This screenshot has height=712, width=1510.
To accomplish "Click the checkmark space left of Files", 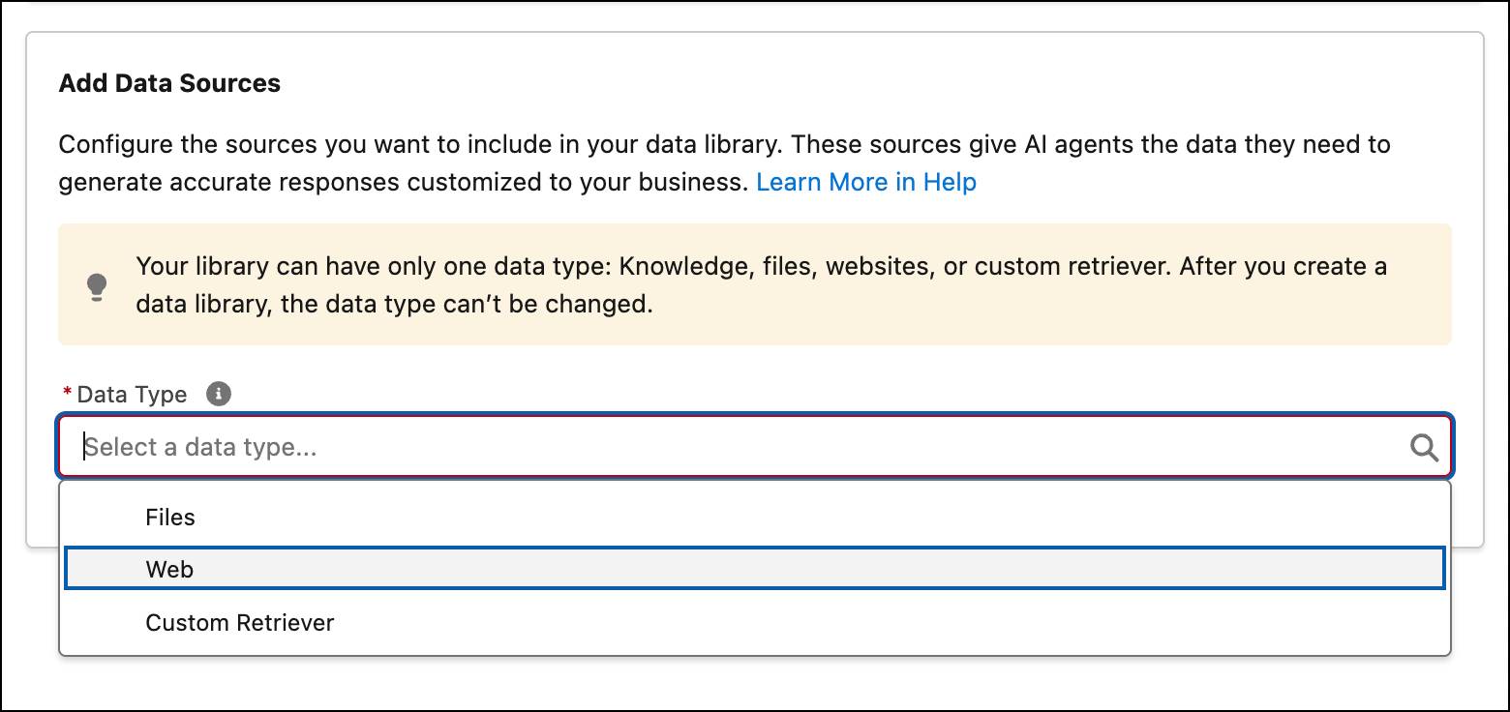I will coord(105,518).
